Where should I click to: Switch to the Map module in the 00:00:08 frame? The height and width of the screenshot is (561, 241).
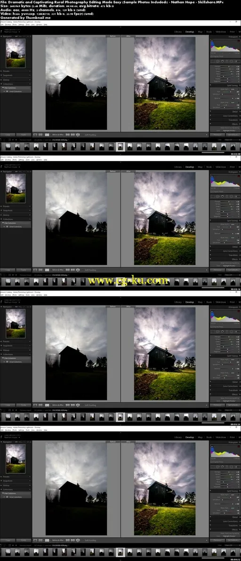coord(200,32)
